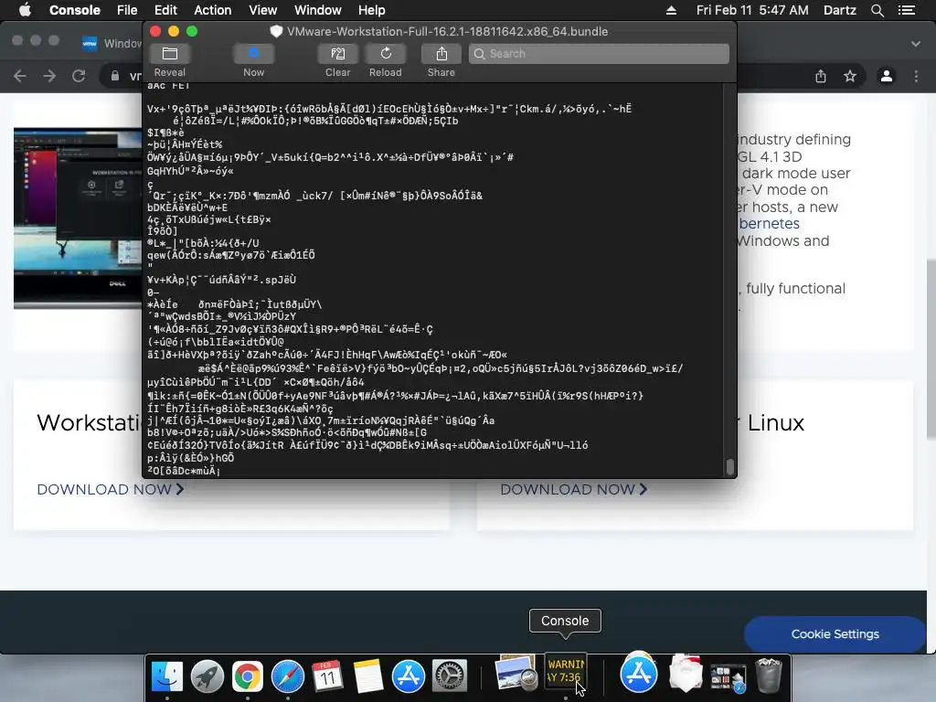Open the Window menu
The height and width of the screenshot is (702, 936).
coord(317,10)
